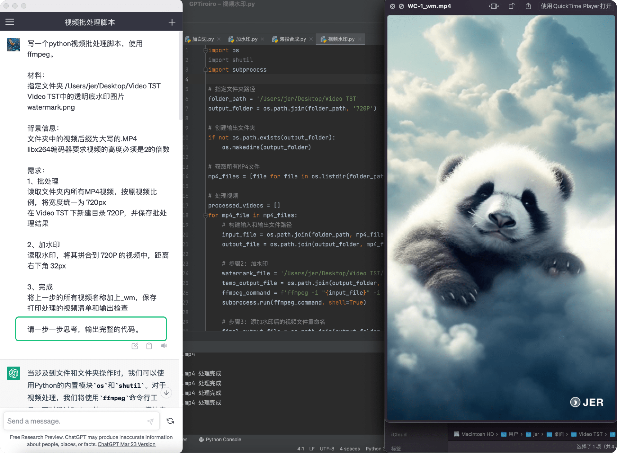This screenshot has height=453, width=617.
Task: Start a new chat with plus icon
Action: point(172,22)
